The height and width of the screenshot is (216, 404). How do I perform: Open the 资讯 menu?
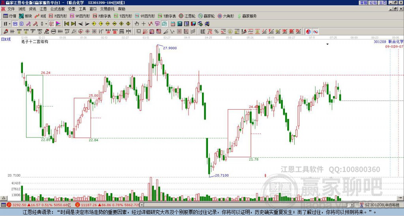[x=32, y=9]
